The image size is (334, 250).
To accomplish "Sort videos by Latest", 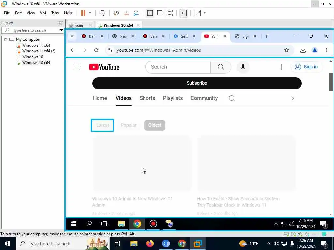I will click(102, 125).
